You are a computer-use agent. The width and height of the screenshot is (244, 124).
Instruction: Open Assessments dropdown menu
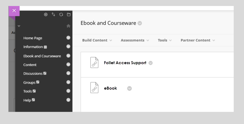point(135,40)
